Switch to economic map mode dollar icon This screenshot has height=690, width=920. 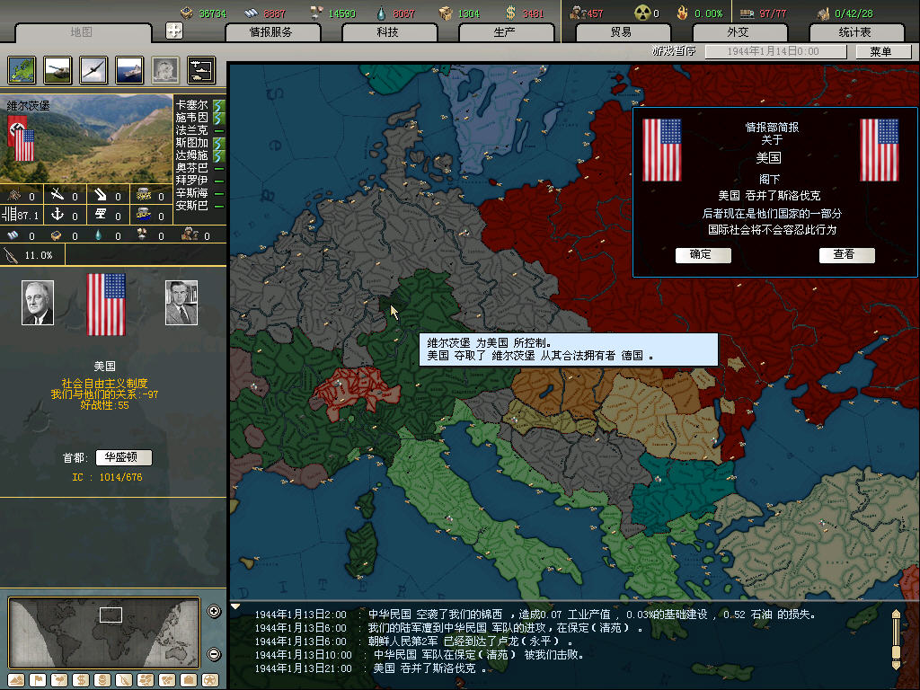tap(80, 680)
